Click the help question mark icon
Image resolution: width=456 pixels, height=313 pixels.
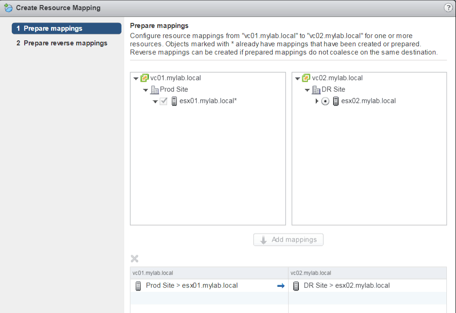(x=448, y=8)
